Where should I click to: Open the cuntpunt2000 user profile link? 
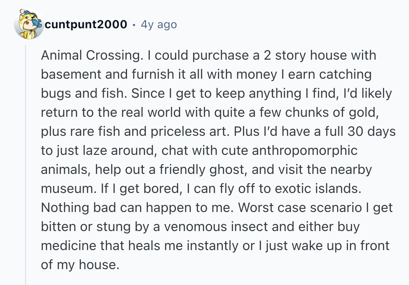coord(86,24)
